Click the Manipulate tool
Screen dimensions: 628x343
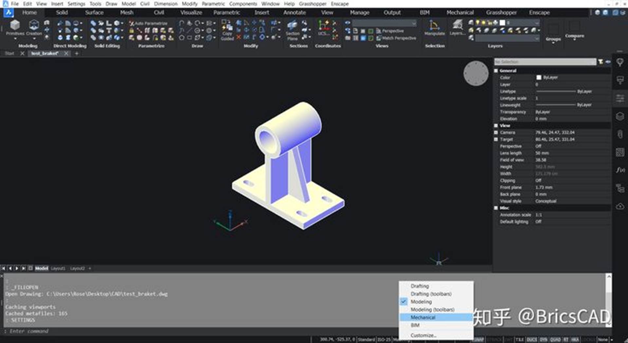coord(434,27)
